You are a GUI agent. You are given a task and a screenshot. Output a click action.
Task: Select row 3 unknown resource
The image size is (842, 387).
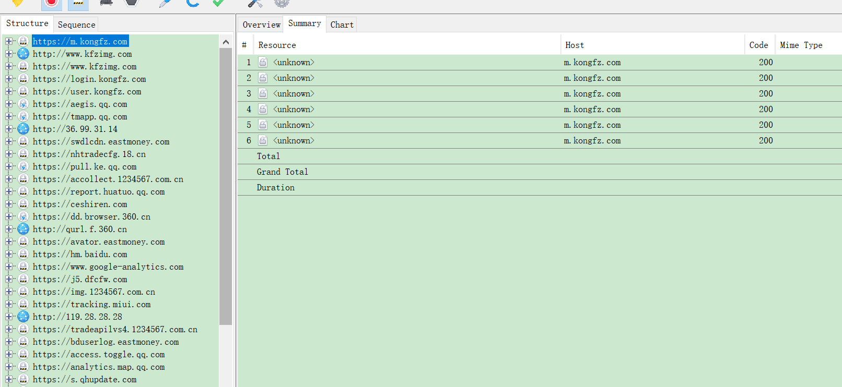(x=294, y=94)
